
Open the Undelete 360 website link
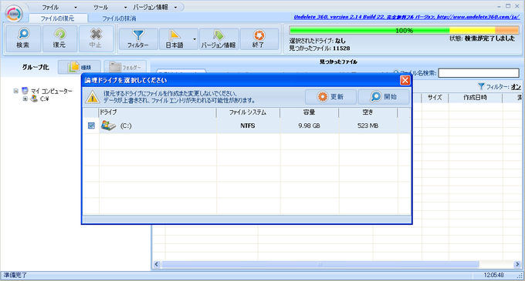[406, 17]
